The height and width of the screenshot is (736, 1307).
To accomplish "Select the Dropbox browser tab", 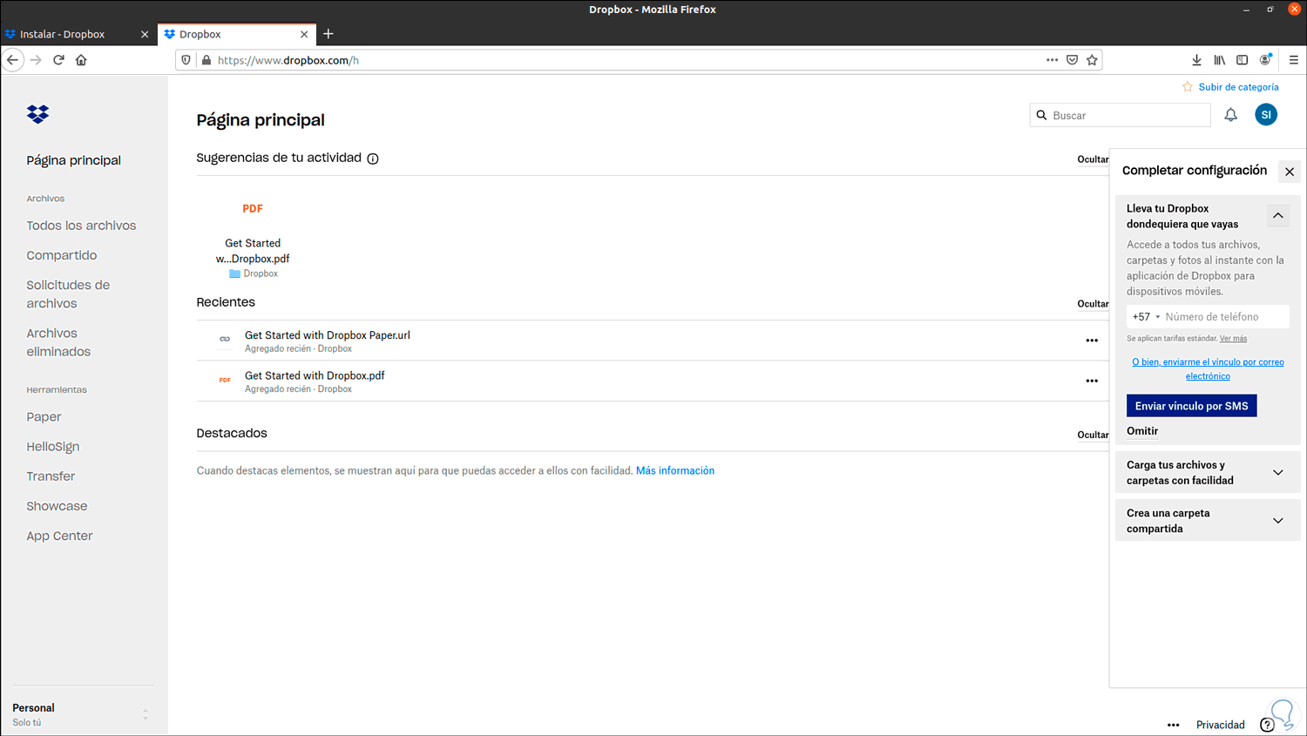I will coord(235,35).
